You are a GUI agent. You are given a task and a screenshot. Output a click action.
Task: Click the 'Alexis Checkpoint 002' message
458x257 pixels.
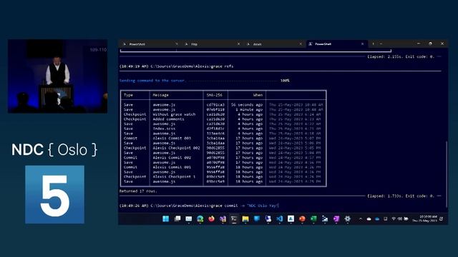(x=177, y=148)
